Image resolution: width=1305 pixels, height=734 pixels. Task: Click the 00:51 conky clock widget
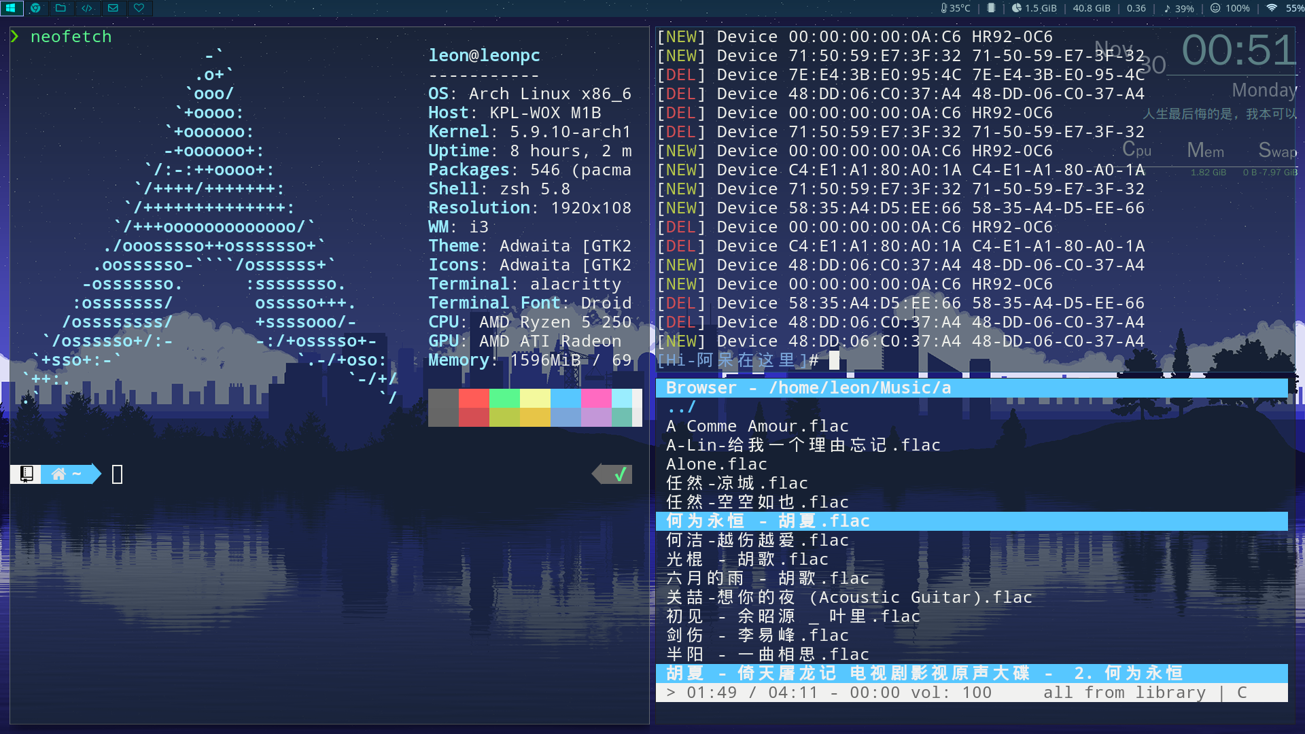[x=1239, y=50]
